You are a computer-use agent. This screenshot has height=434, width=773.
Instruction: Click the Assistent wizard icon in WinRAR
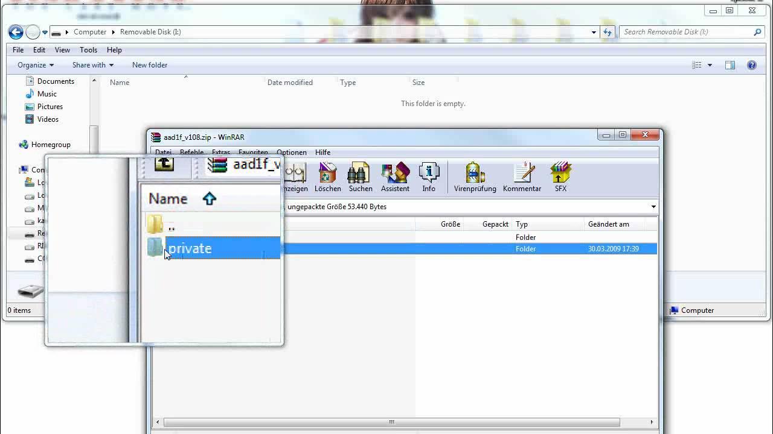pyautogui.click(x=395, y=178)
